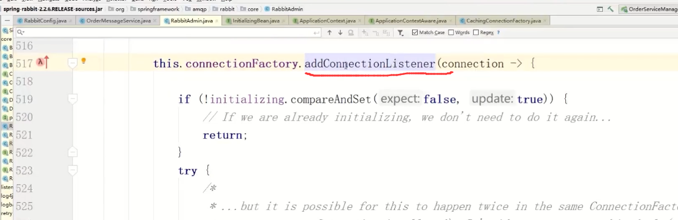Screen dimensions: 678x220
Task: Click line number 518 in gutter
Action: coord(24,81)
